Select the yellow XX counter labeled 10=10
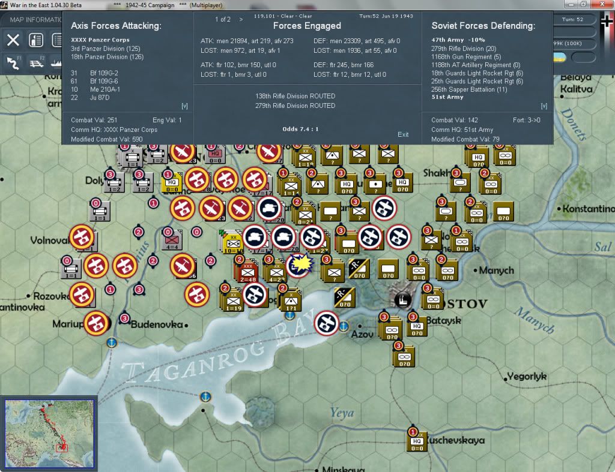Image resolution: width=615 pixels, height=472 pixels. 232,242
